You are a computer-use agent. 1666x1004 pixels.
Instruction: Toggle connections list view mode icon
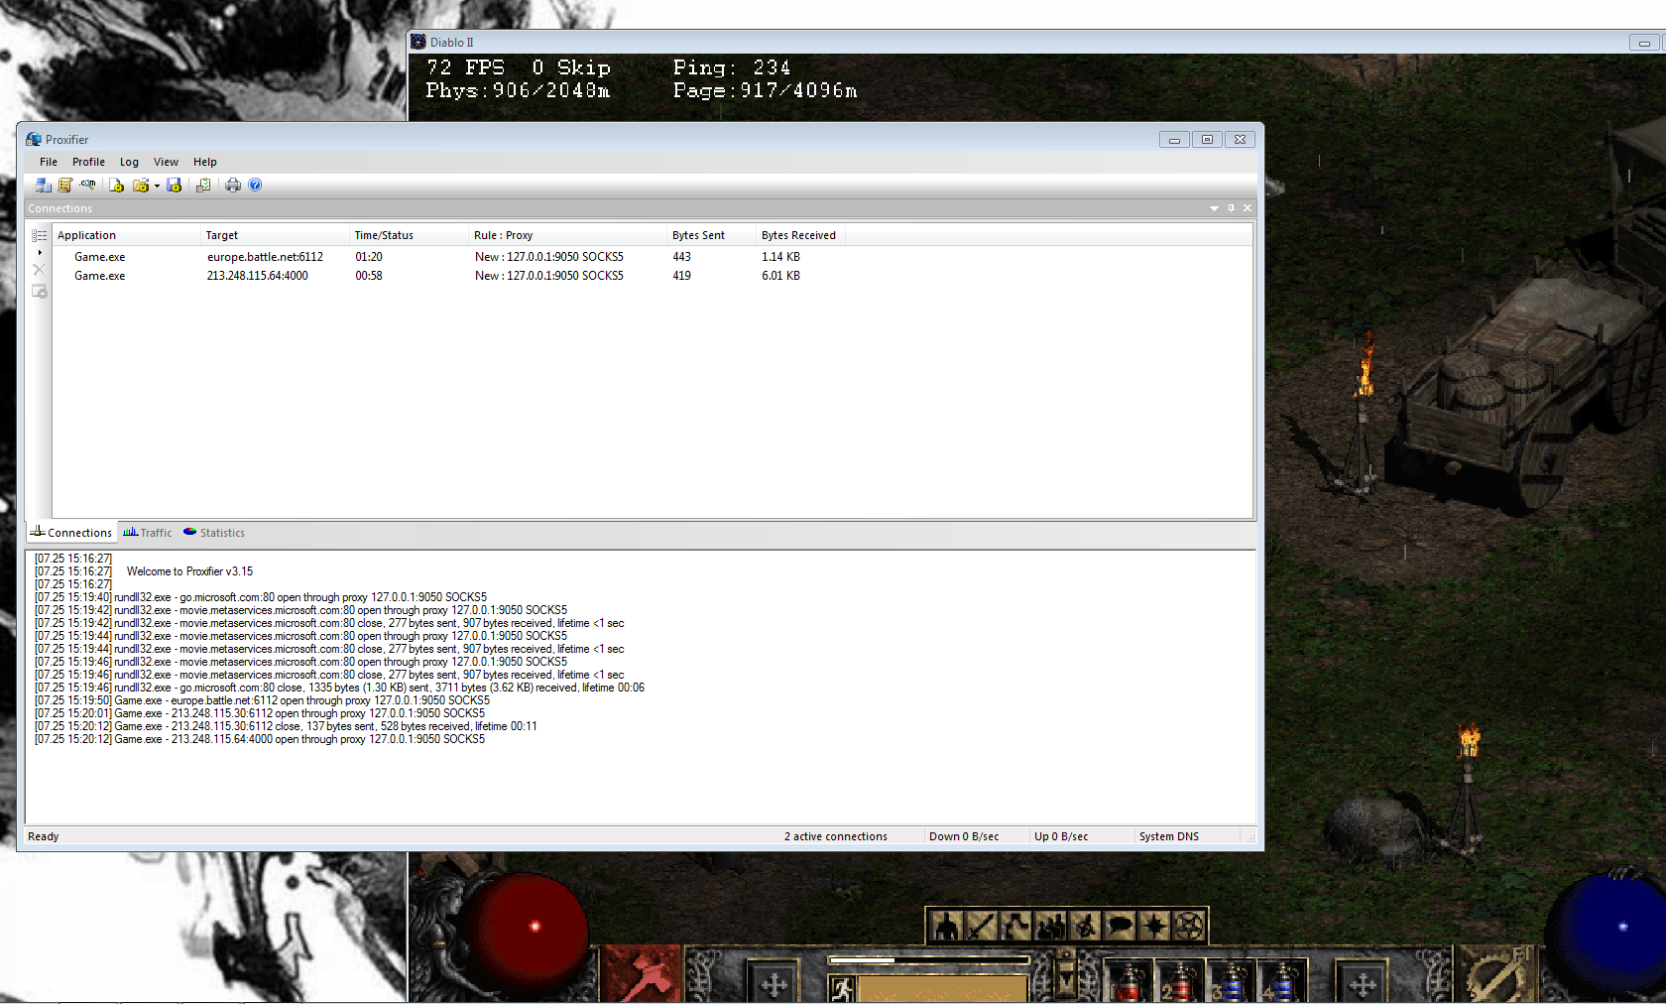40,236
